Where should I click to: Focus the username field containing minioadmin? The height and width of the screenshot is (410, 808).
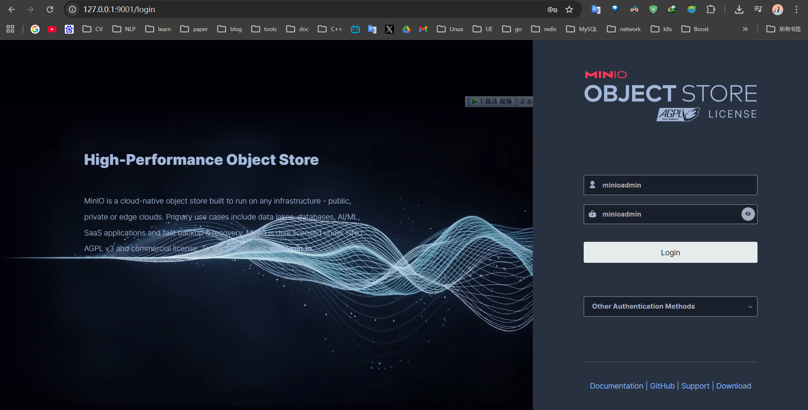(670, 185)
